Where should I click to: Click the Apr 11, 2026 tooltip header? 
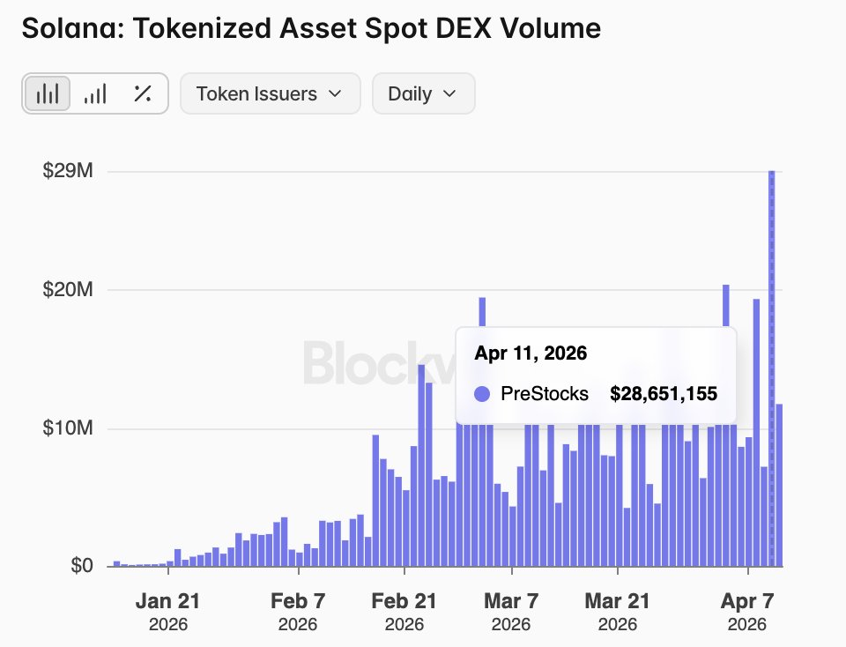530,353
